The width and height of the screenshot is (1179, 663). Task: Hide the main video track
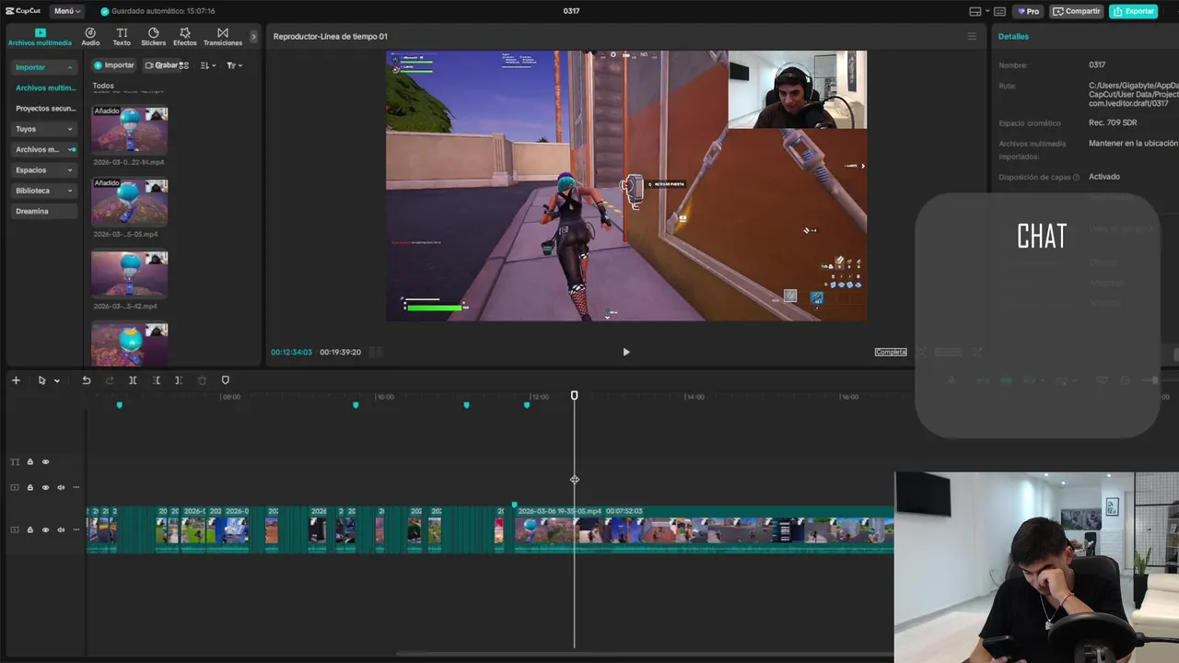45,529
